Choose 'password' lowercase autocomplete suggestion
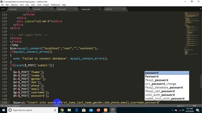 pyautogui.click(x=167, y=73)
